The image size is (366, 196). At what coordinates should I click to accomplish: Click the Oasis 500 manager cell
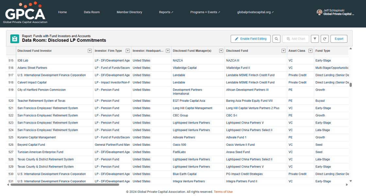[x=198, y=145]
